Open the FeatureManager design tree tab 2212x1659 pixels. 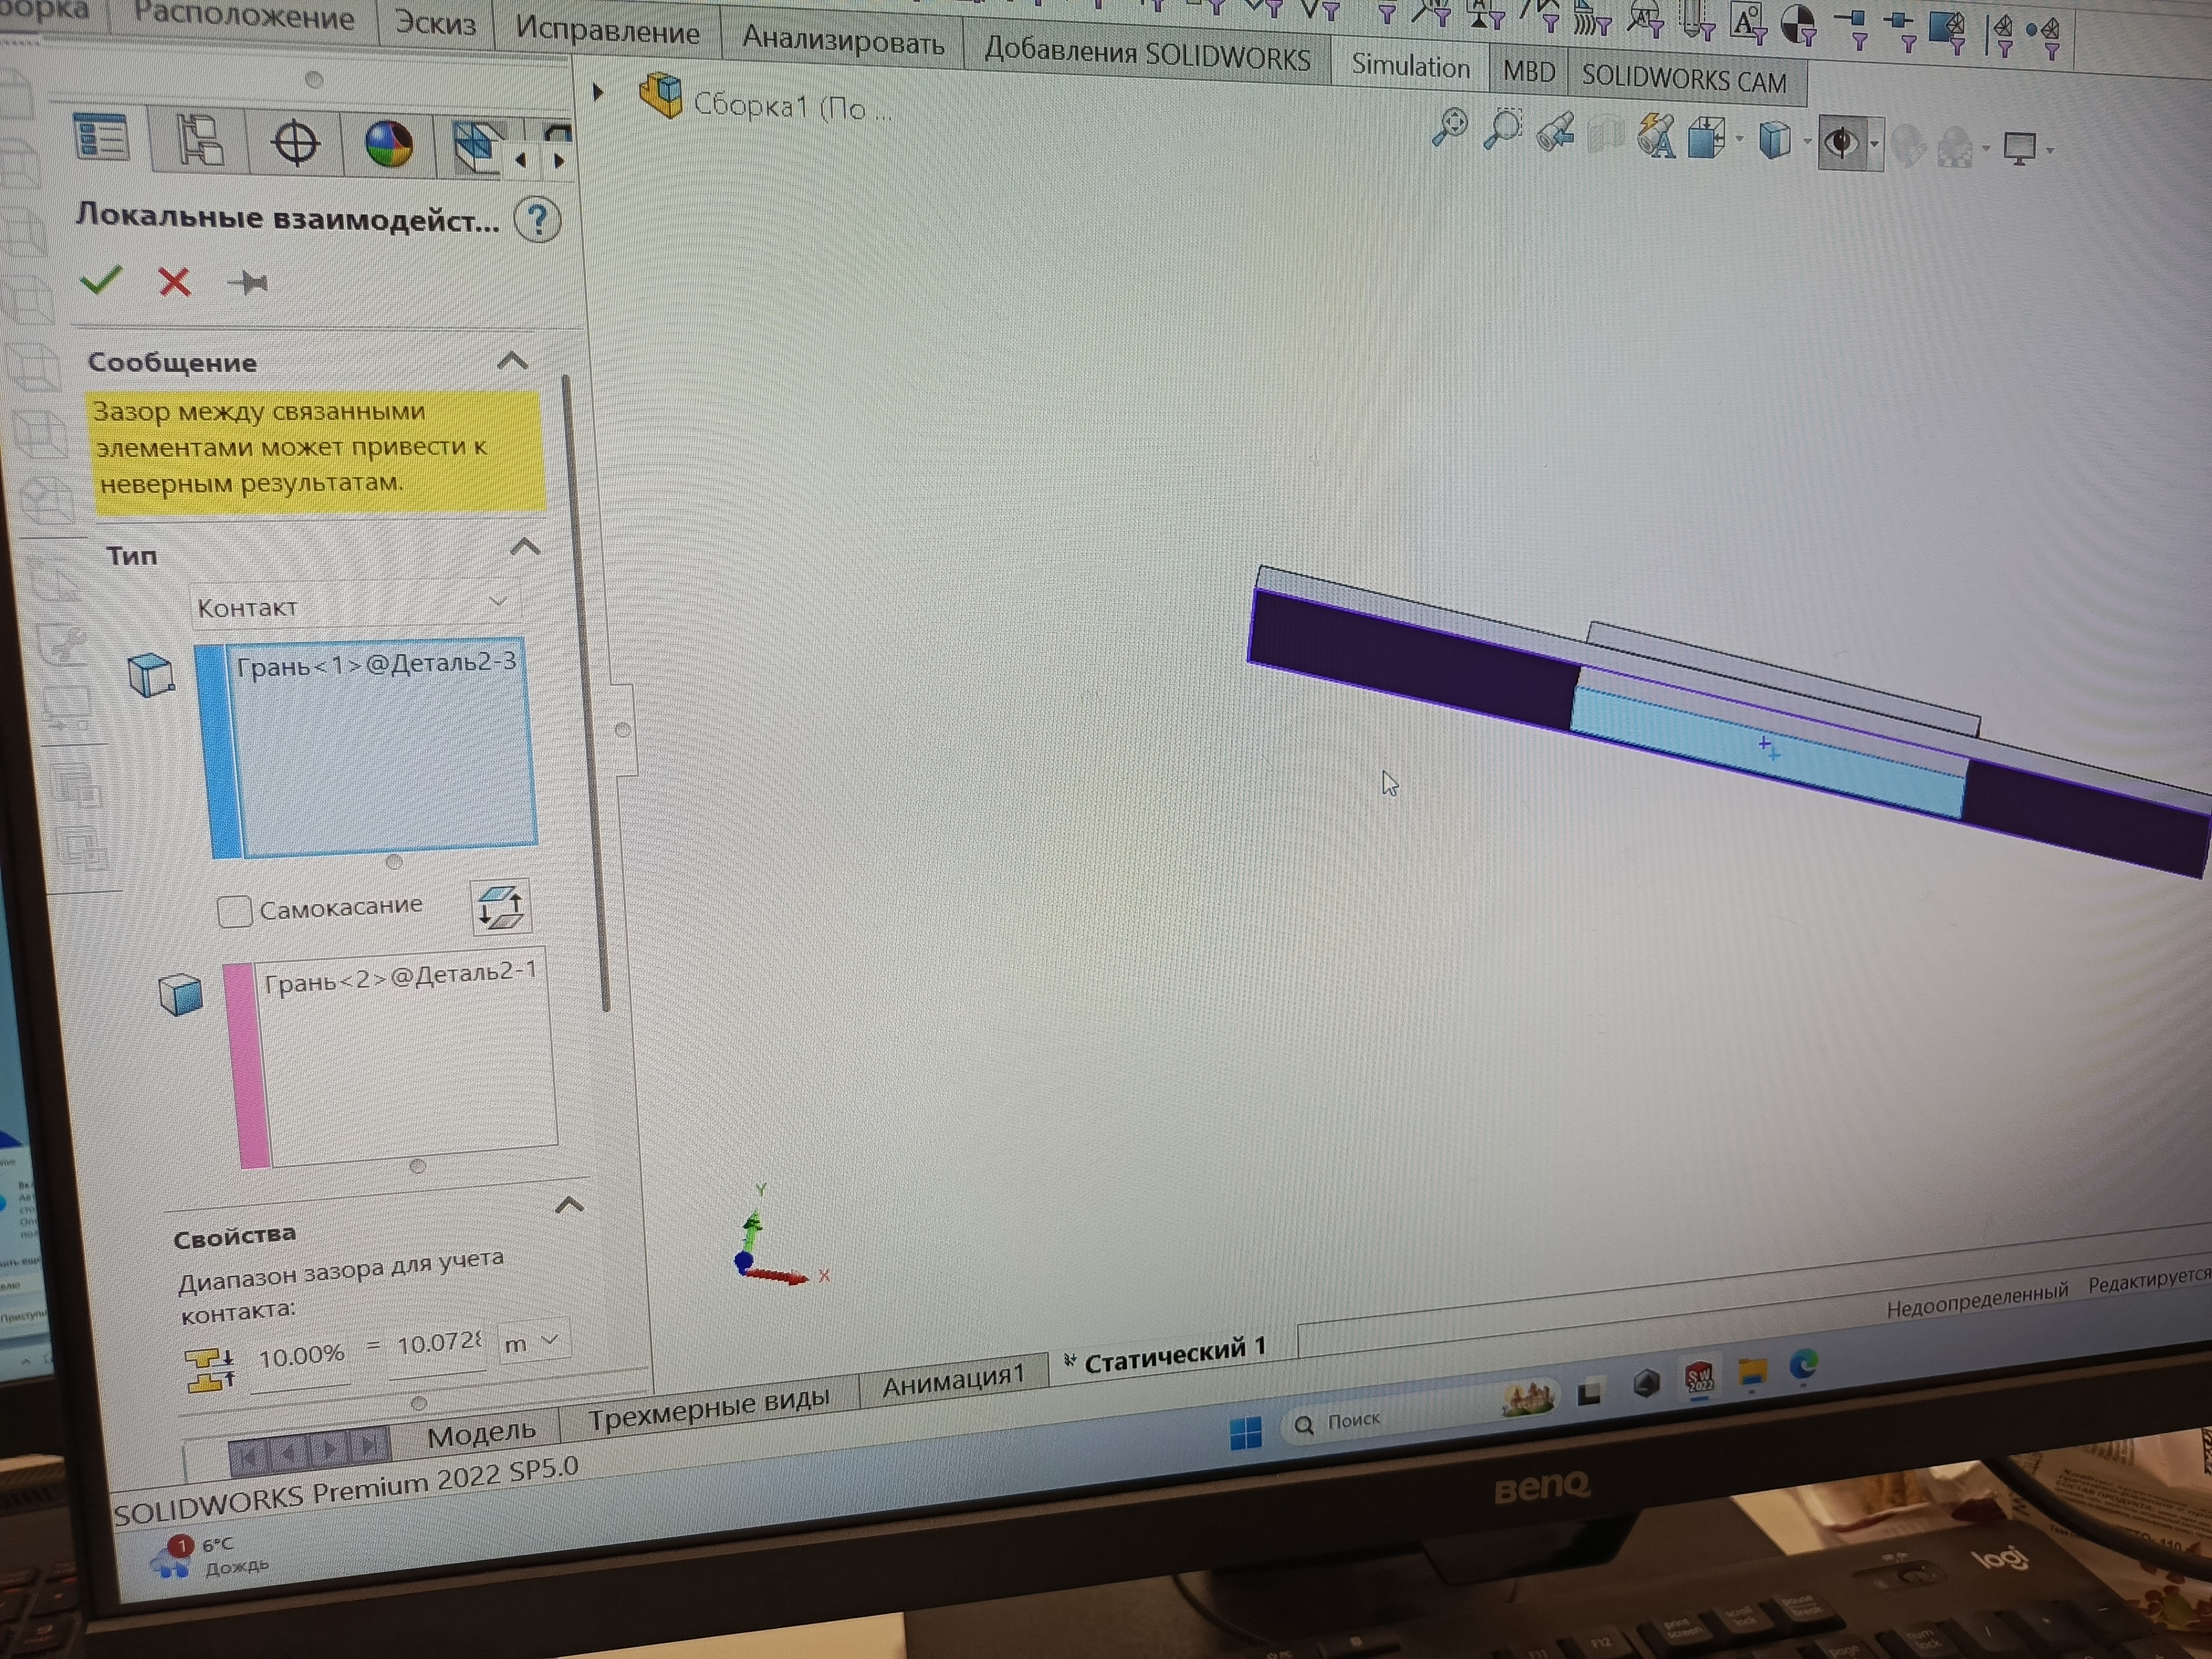tap(101, 138)
